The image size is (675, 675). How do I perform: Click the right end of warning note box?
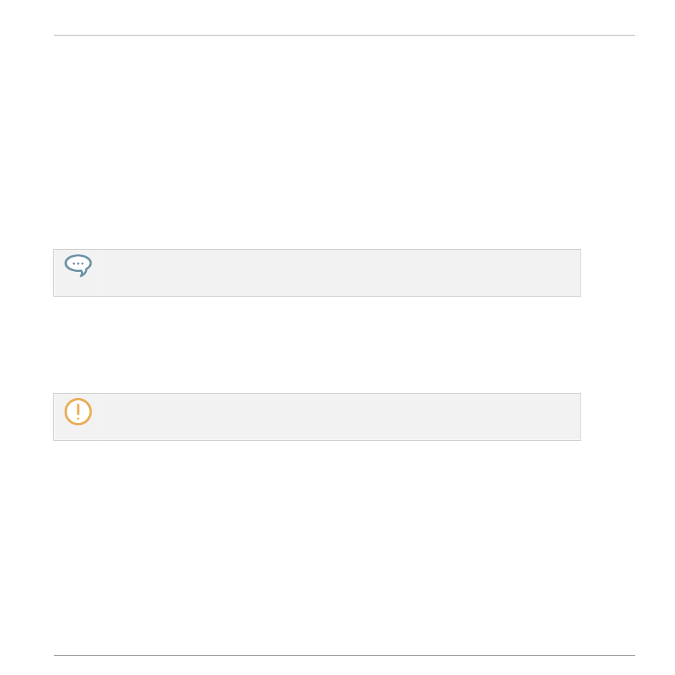[578, 417]
